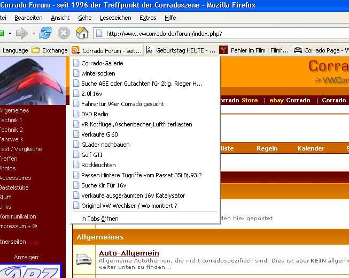Open Technik 2 sidebar link
This screenshot has height=278, width=349.
(11, 130)
